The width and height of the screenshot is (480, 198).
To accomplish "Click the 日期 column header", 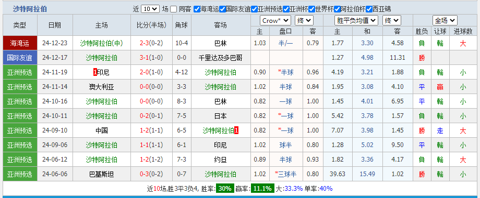I will (54, 25).
